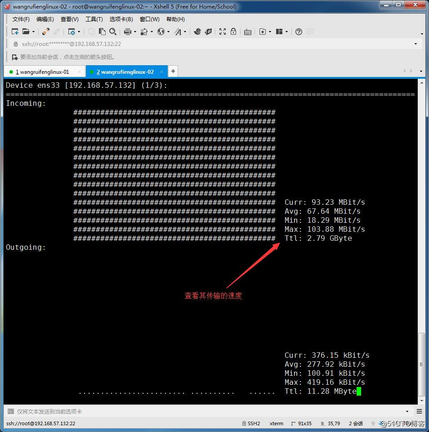Expand the new tab icon dropdown arrow
Viewport: 429px width, 432px height.
(270, 32)
